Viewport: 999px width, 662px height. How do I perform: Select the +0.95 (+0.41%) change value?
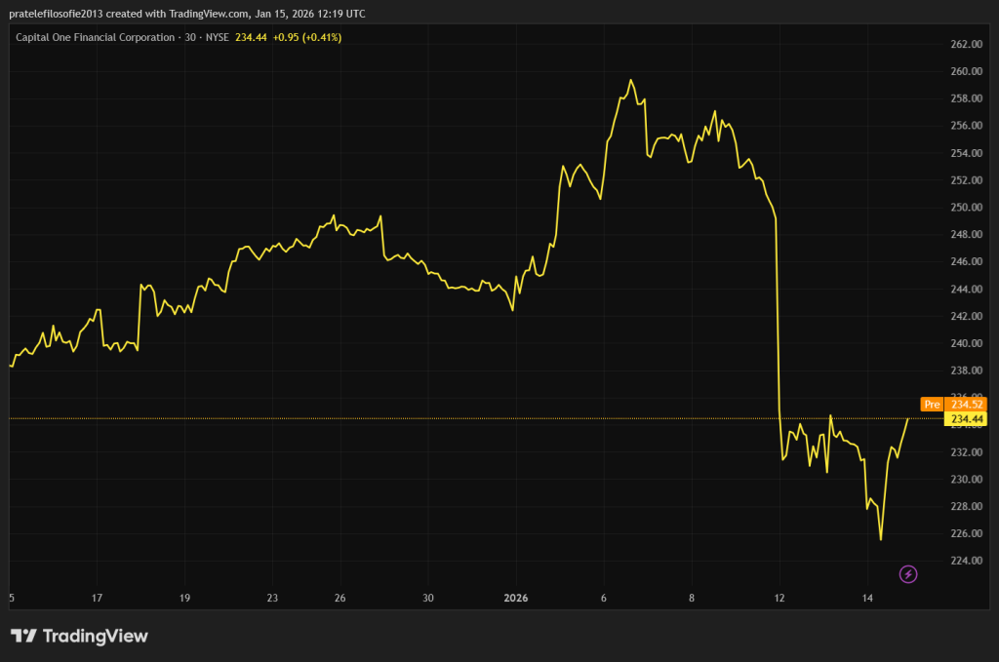point(306,37)
